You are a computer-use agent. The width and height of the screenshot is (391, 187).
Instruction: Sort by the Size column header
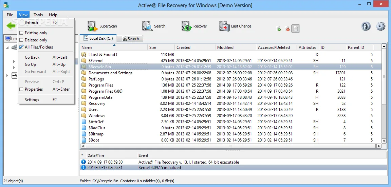coord(161,48)
